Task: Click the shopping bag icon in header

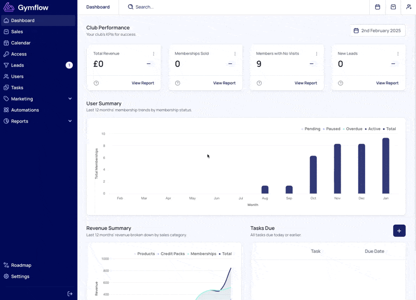Action: (x=393, y=7)
